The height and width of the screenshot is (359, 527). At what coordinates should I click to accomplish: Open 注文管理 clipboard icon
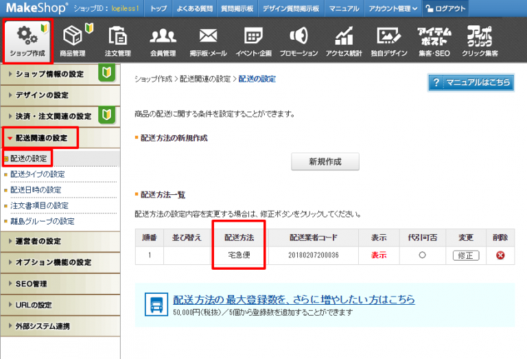click(117, 36)
